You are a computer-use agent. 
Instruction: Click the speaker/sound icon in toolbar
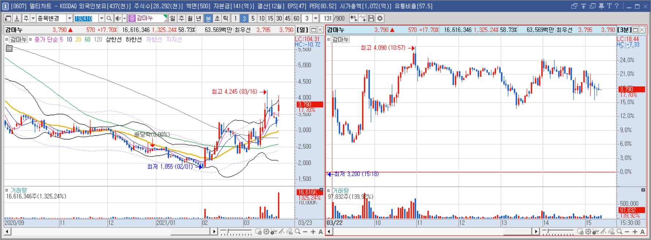point(118,18)
